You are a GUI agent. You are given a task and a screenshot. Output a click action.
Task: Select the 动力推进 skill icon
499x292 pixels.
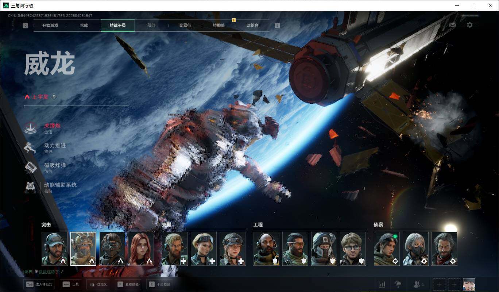pos(30,148)
